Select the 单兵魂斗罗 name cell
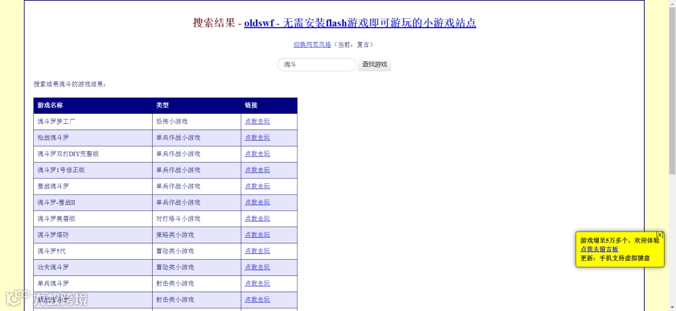This screenshot has width=676, height=311. coord(93,283)
